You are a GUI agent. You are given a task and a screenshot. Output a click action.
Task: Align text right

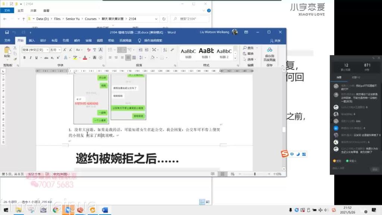(x=122, y=58)
